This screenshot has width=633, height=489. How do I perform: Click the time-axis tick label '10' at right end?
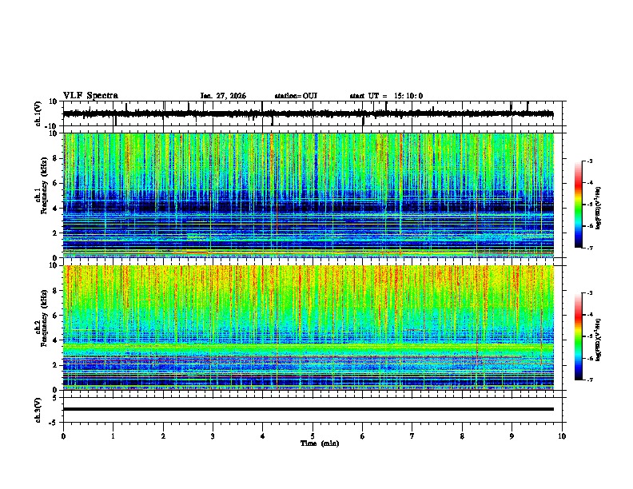point(562,436)
